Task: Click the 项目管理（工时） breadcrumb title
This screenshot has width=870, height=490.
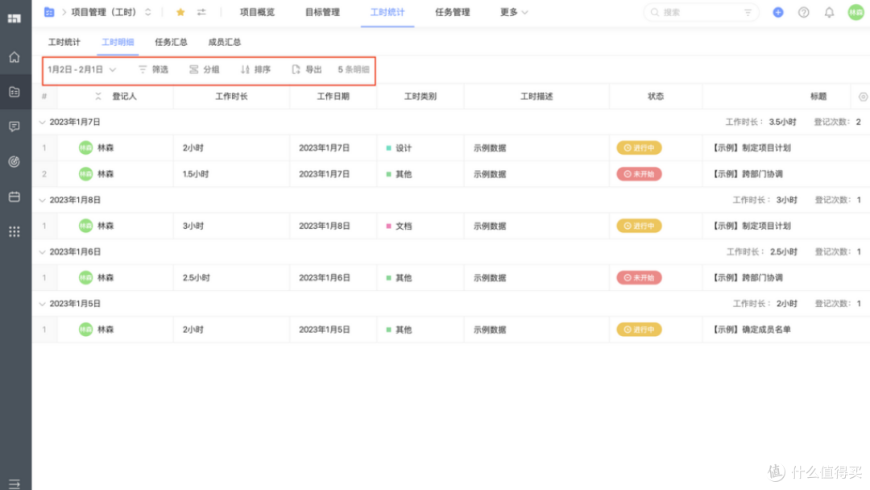Action: (x=104, y=12)
